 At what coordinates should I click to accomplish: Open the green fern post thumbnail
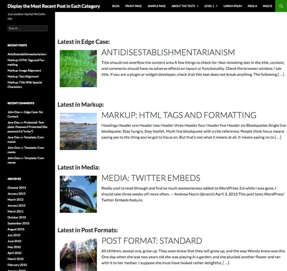[x=78, y=69]
